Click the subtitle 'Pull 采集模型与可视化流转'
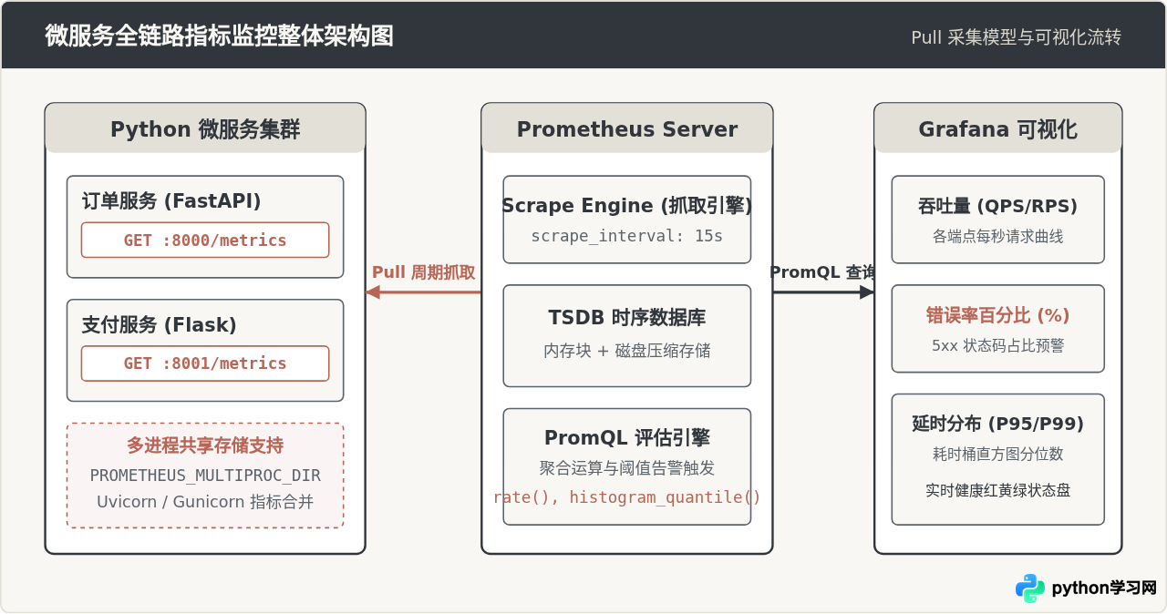The image size is (1167, 614). 1017,37
